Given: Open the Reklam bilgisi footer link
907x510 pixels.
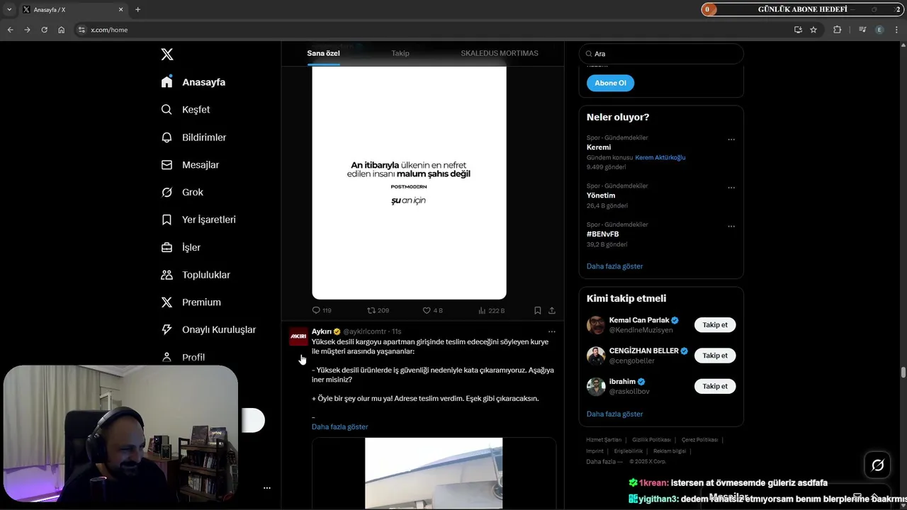Looking at the screenshot, I should pos(670,451).
